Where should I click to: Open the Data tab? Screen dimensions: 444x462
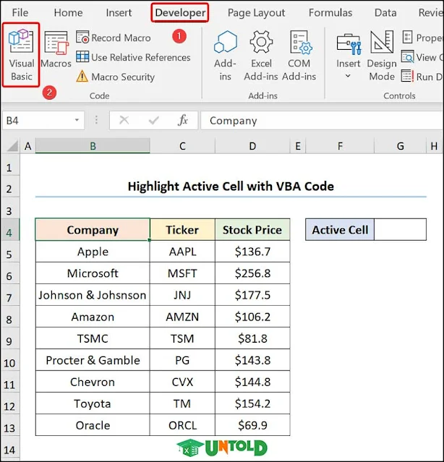pos(385,13)
